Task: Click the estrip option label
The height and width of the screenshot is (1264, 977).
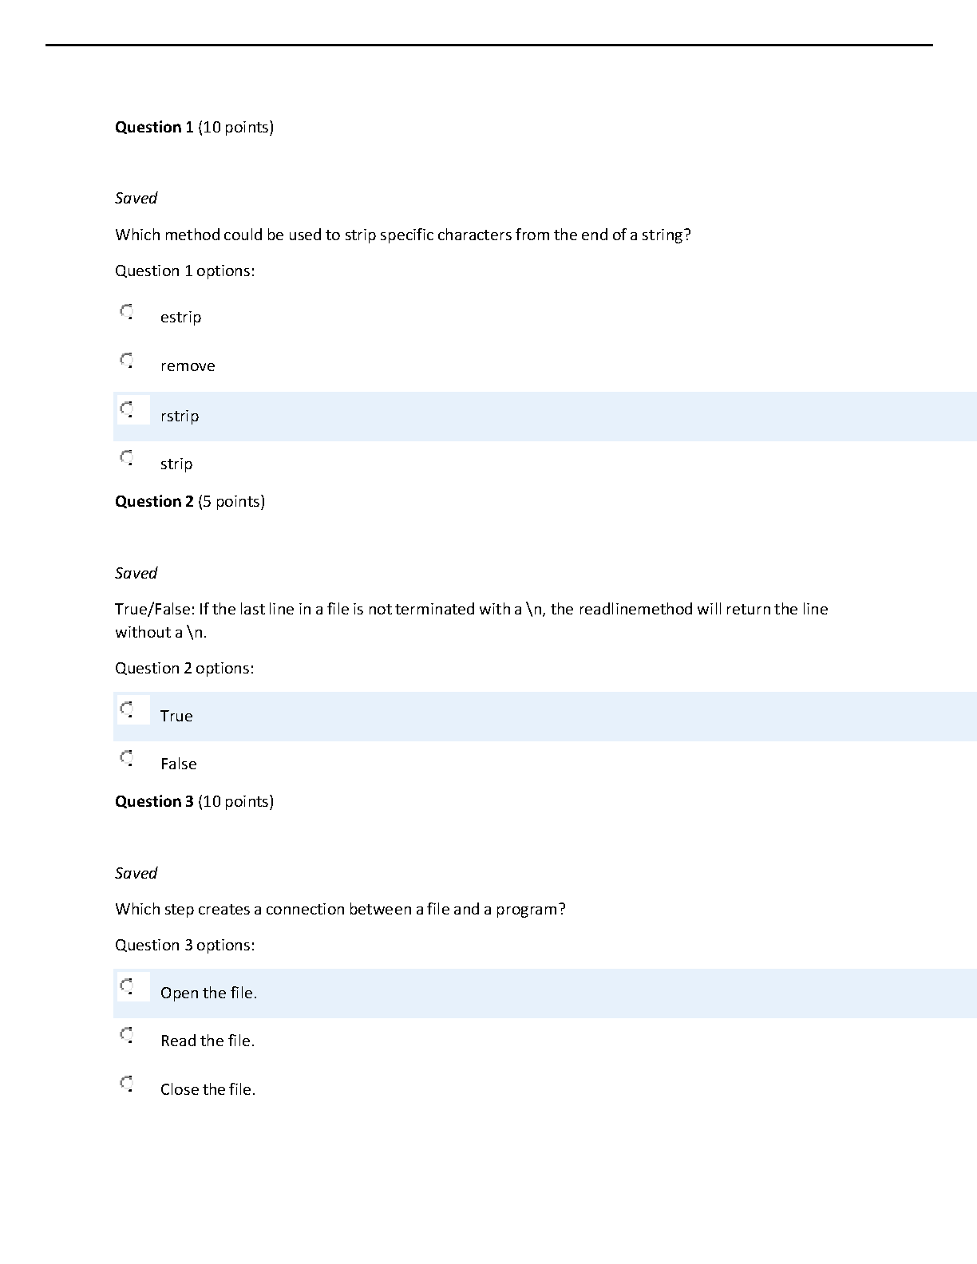Action: click(x=180, y=318)
